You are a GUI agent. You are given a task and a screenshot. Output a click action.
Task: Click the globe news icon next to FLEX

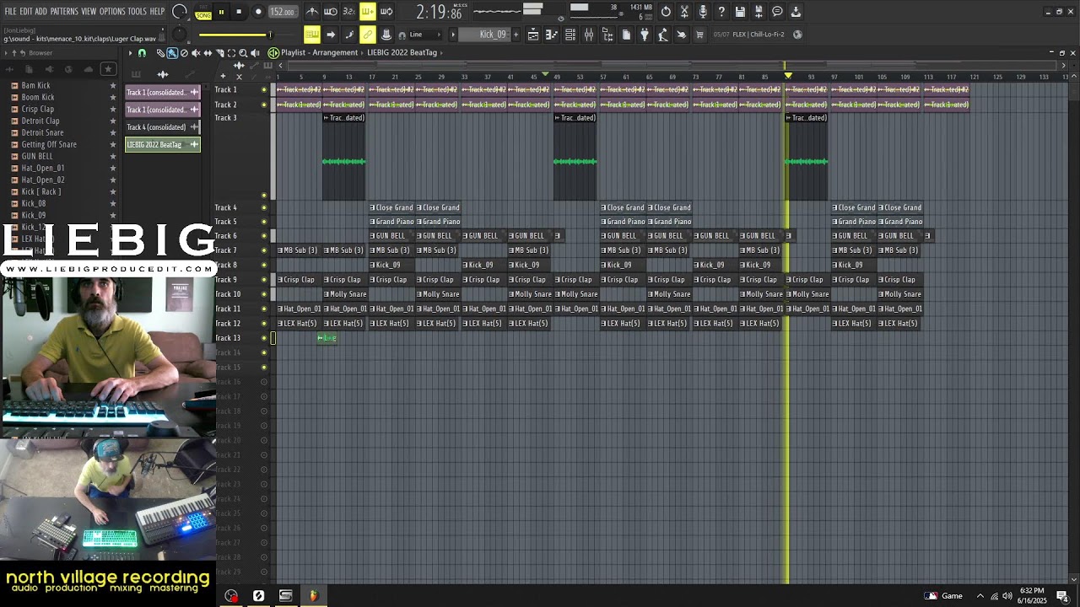tap(797, 35)
